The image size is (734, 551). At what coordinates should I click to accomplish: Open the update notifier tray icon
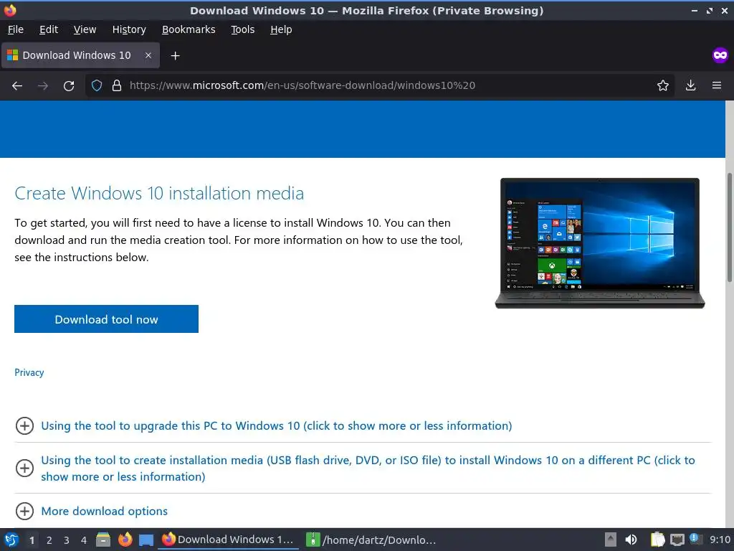695,540
